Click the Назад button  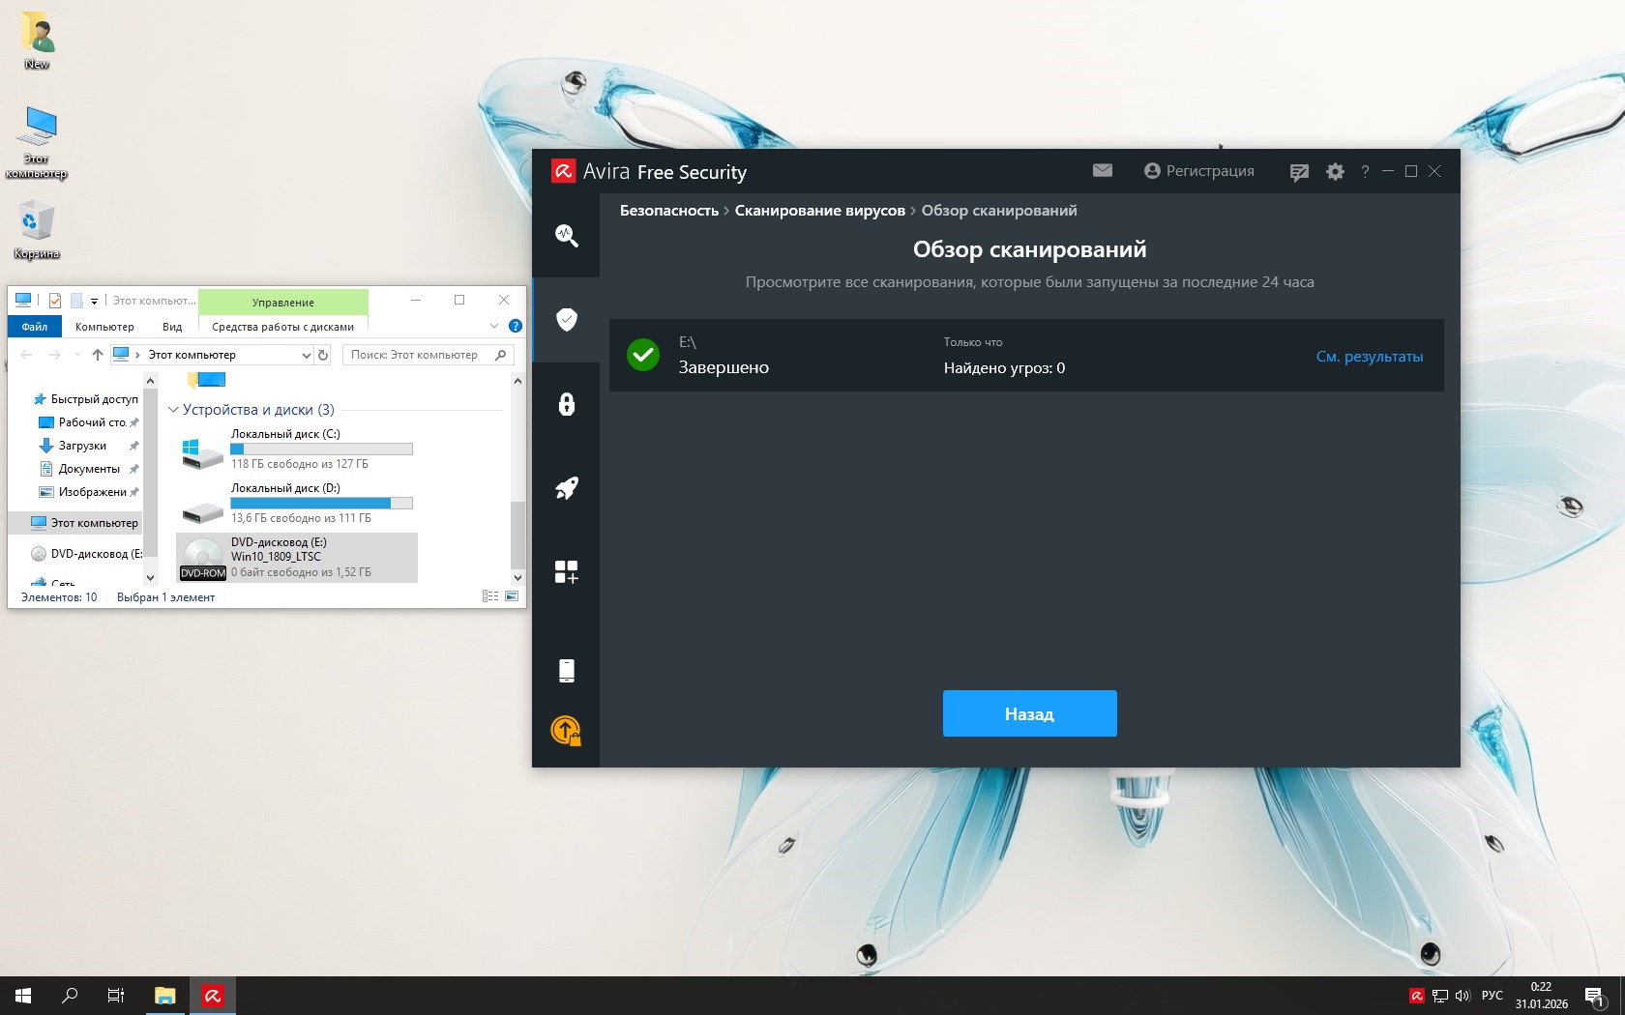pyautogui.click(x=1029, y=713)
